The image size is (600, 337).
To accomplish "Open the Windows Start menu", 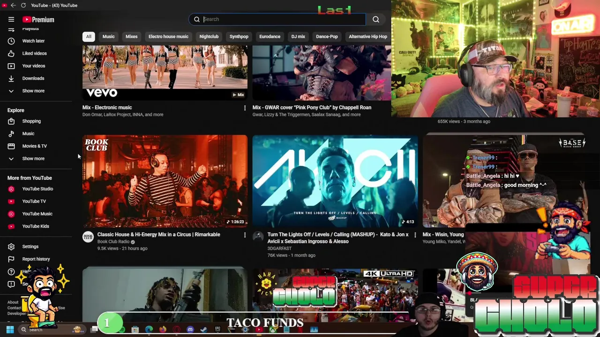I will (x=10, y=330).
